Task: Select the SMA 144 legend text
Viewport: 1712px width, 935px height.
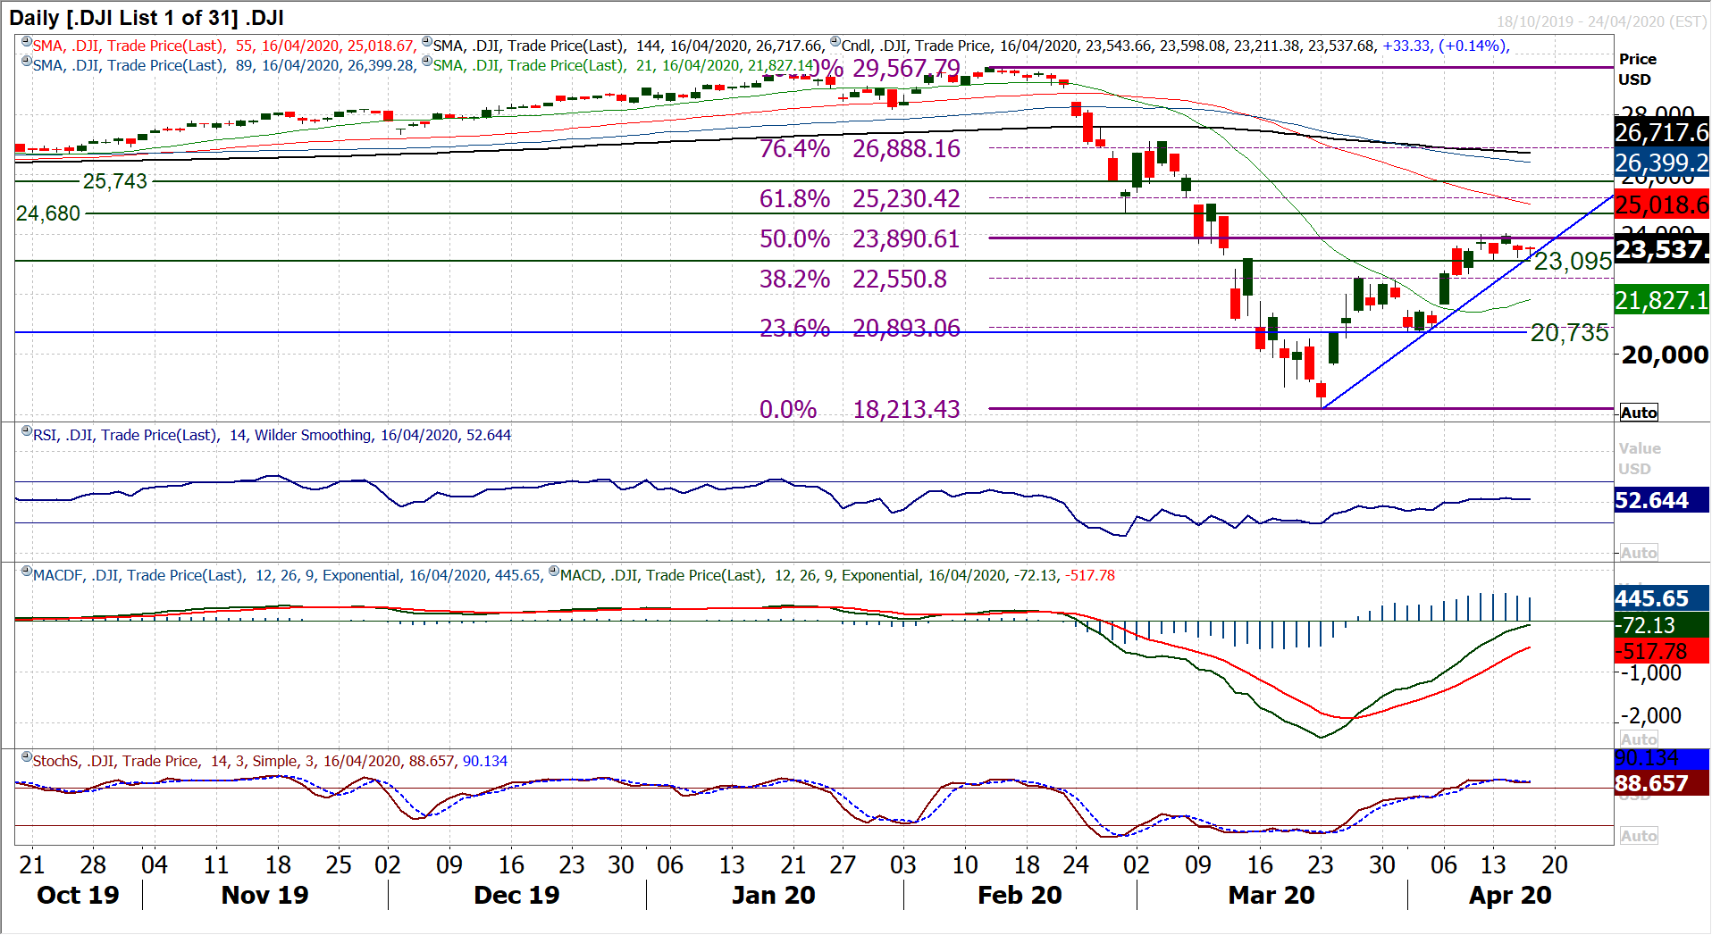Action: tap(627, 46)
